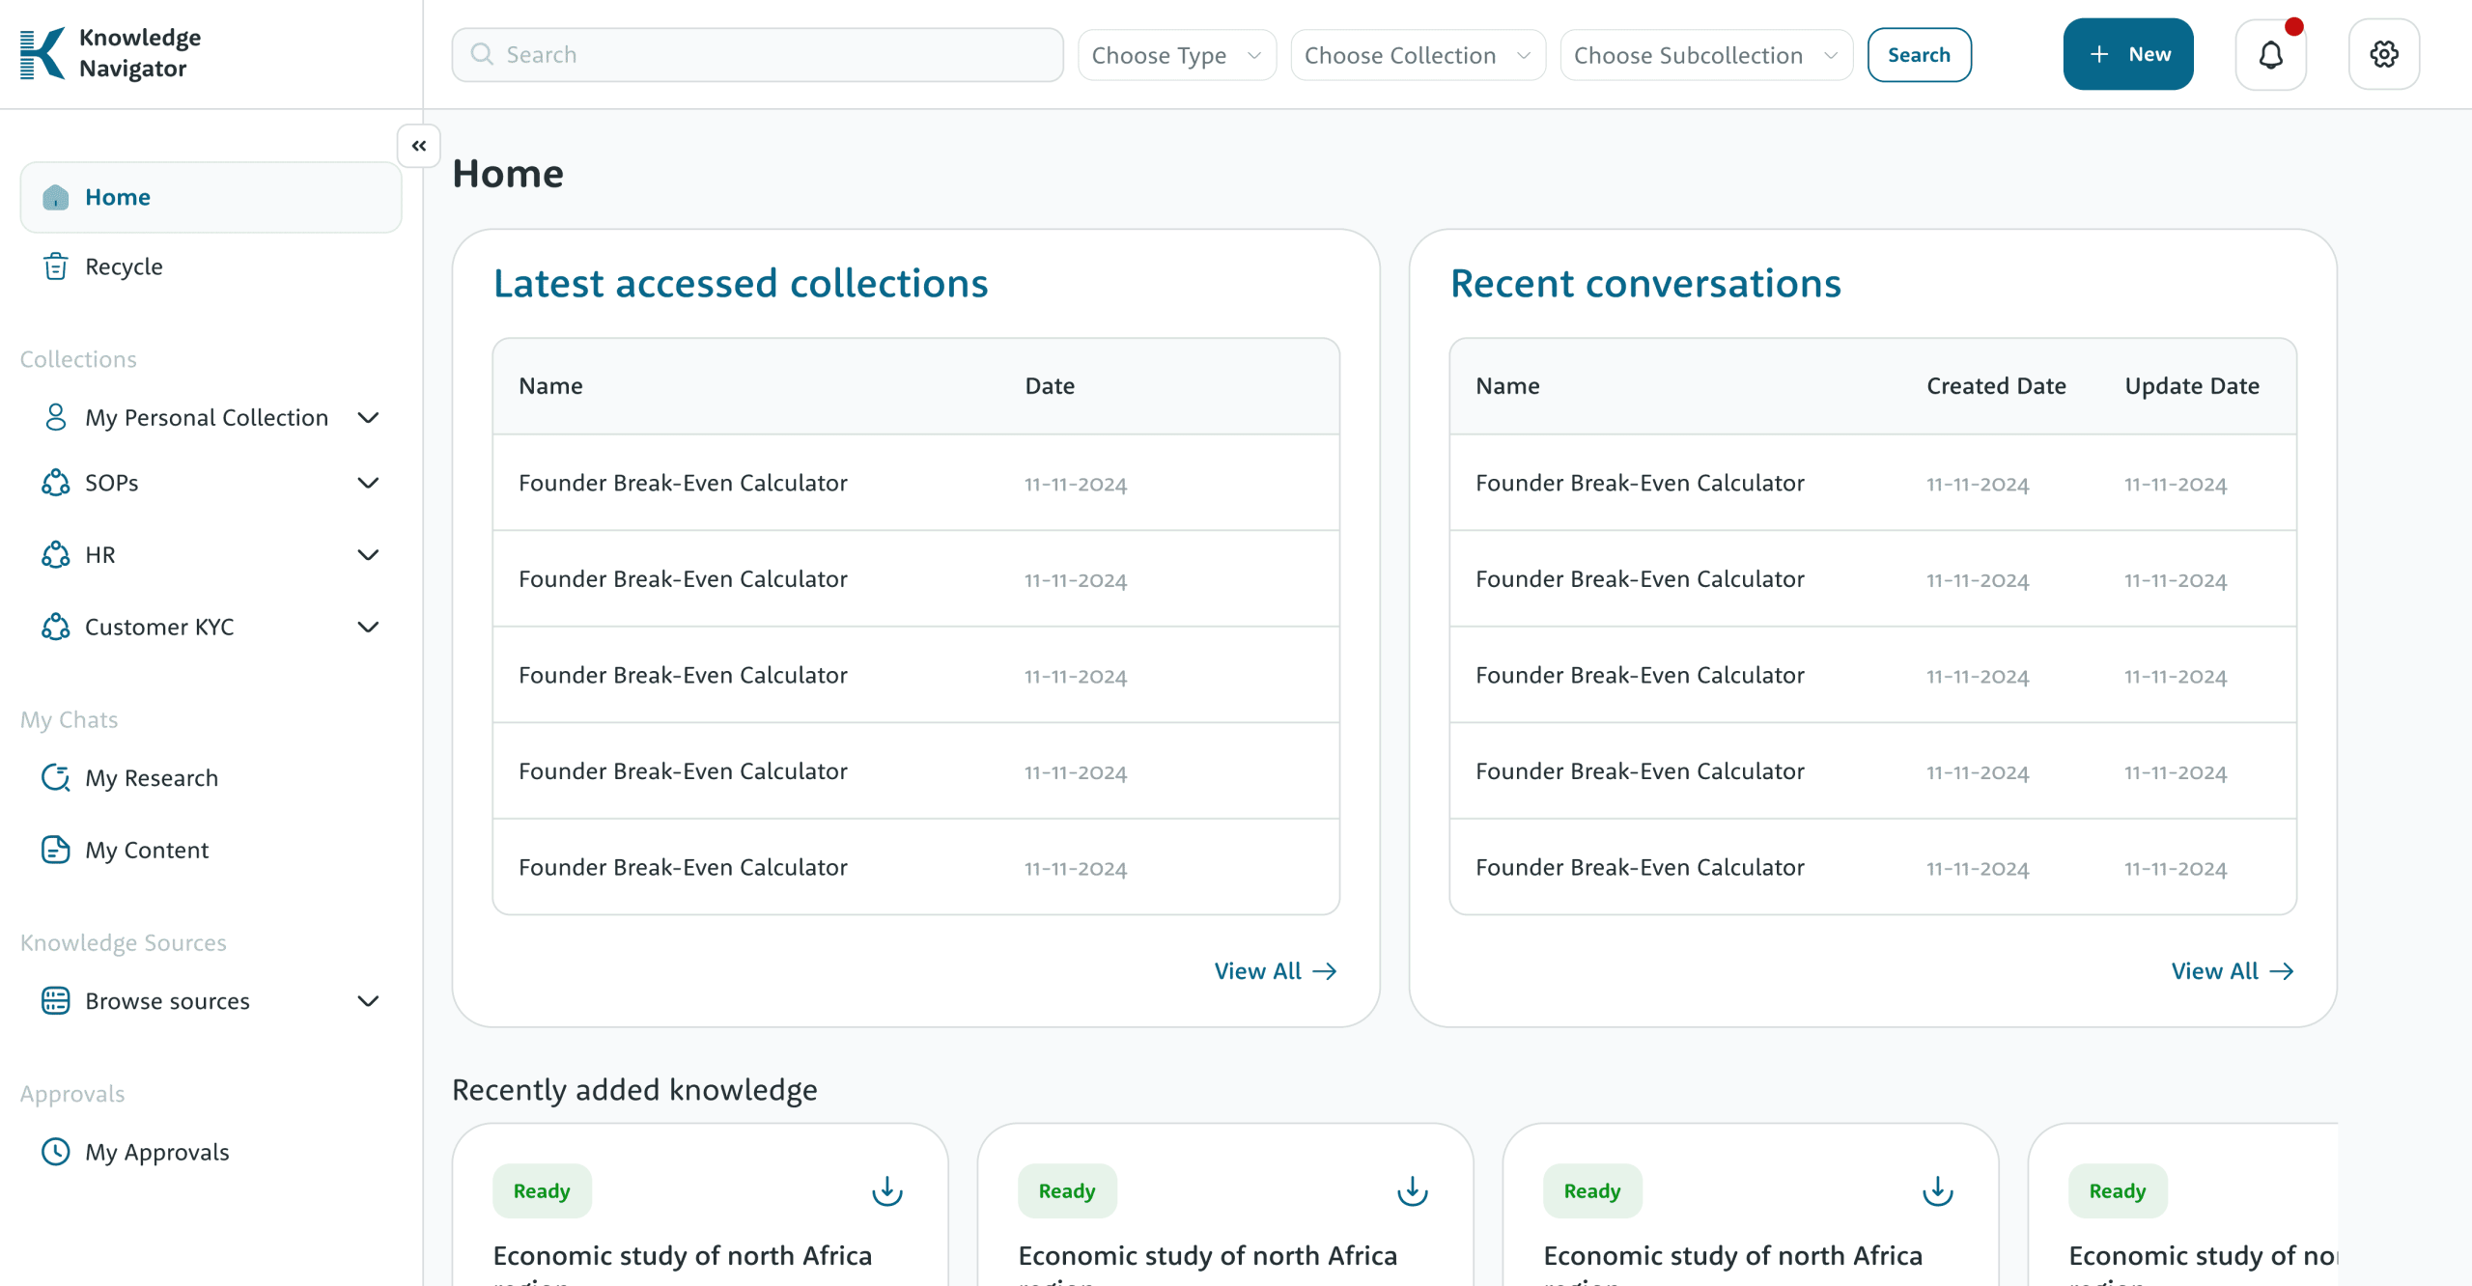This screenshot has width=2472, height=1286.
Task: Go to My Research chats
Action: (x=152, y=778)
